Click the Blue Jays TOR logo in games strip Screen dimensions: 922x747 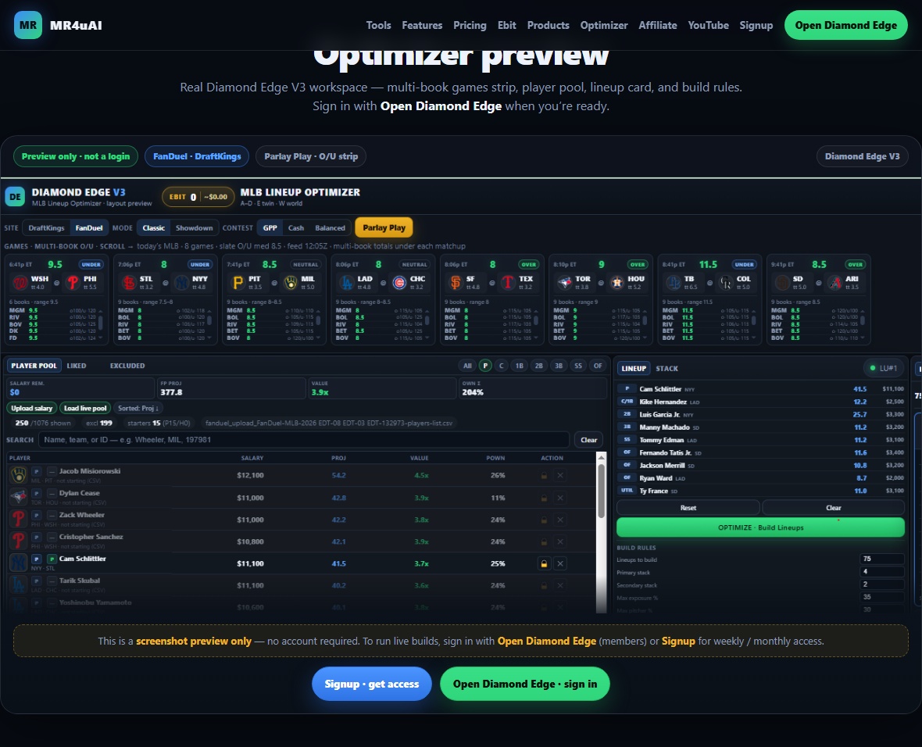click(564, 283)
